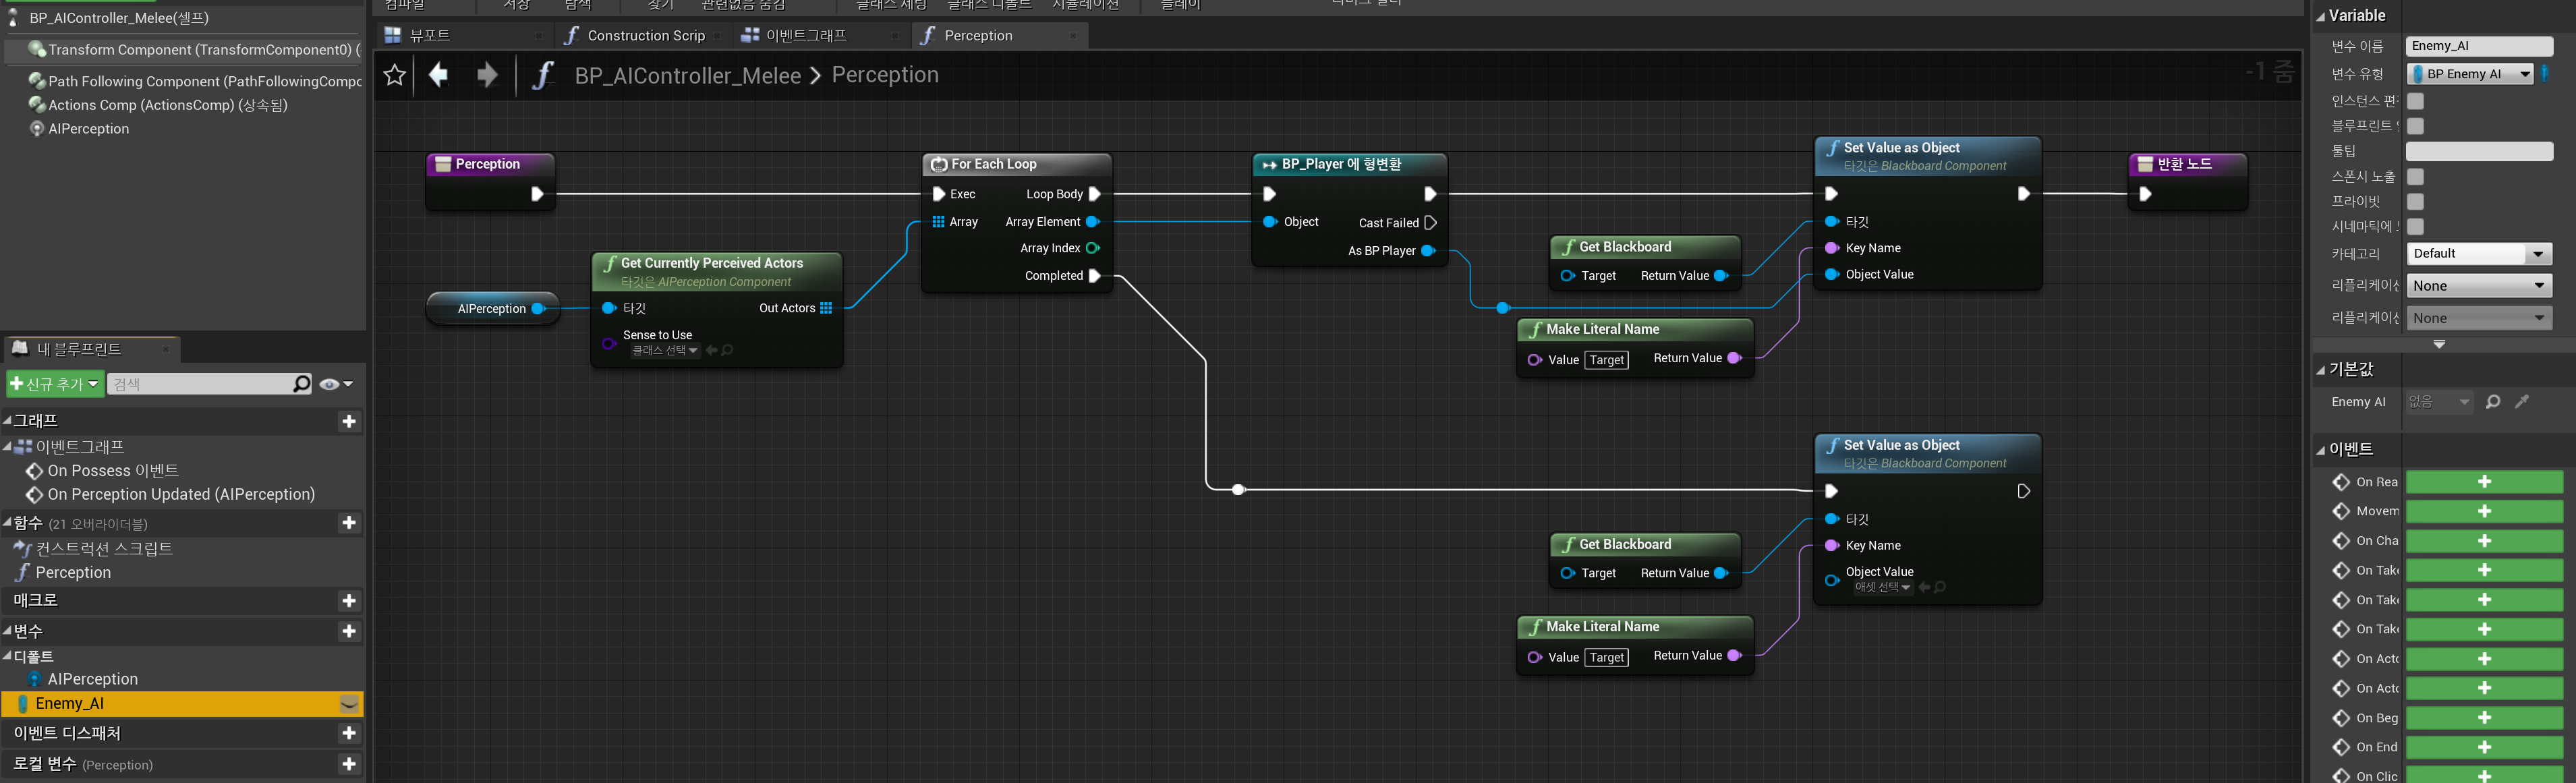This screenshot has width=2576, height=783.
Task: Click the magnifier icon next to Enemy AI default
Action: click(x=2493, y=402)
